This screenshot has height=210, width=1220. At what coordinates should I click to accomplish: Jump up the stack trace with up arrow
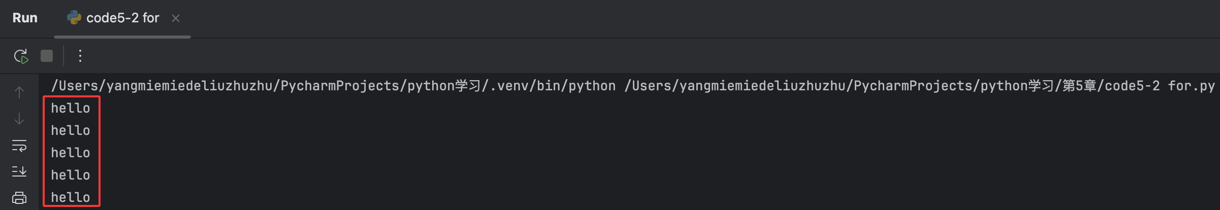tap(19, 92)
